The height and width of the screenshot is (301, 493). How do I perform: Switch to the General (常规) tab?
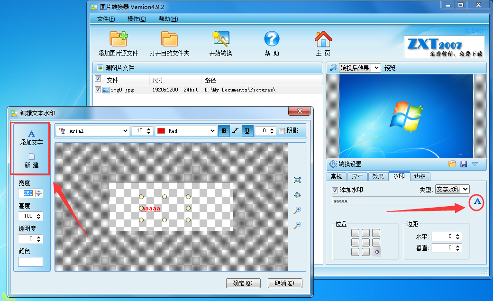pyautogui.click(x=337, y=176)
